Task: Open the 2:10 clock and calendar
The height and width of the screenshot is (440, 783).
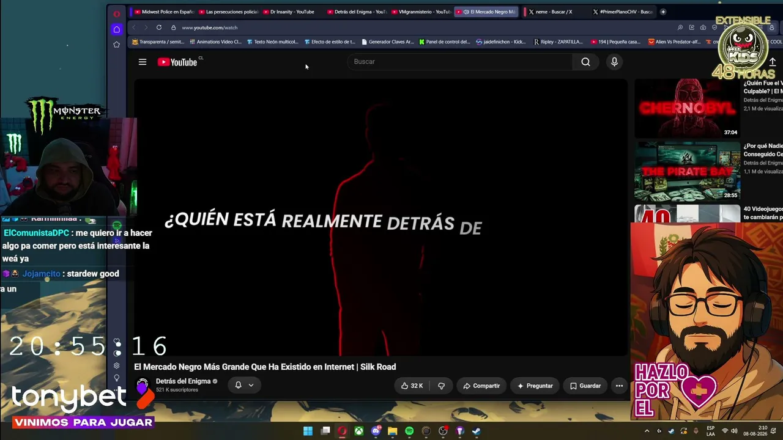Action: click(x=754, y=431)
